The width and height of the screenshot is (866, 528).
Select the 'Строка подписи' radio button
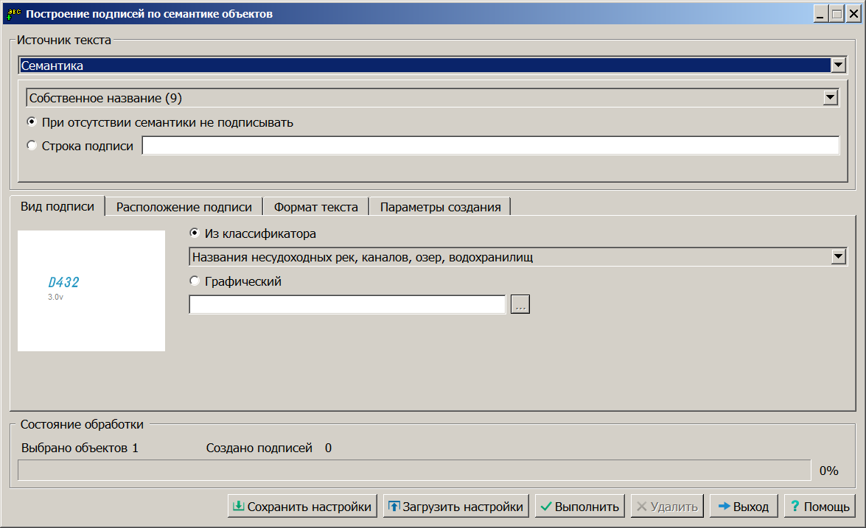pyautogui.click(x=32, y=146)
